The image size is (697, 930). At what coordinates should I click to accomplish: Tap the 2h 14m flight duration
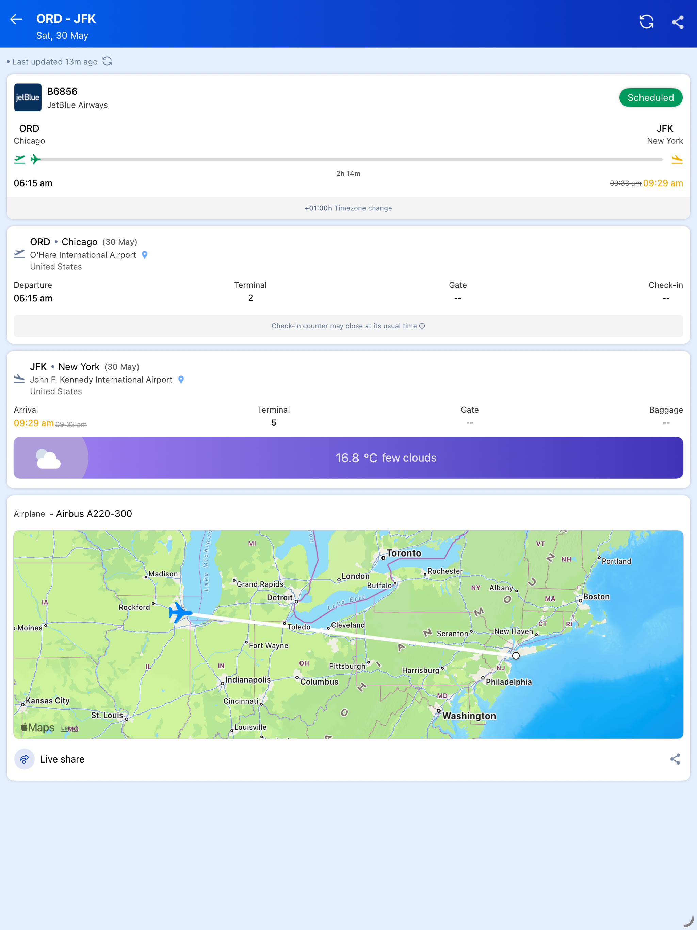[348, 173]
